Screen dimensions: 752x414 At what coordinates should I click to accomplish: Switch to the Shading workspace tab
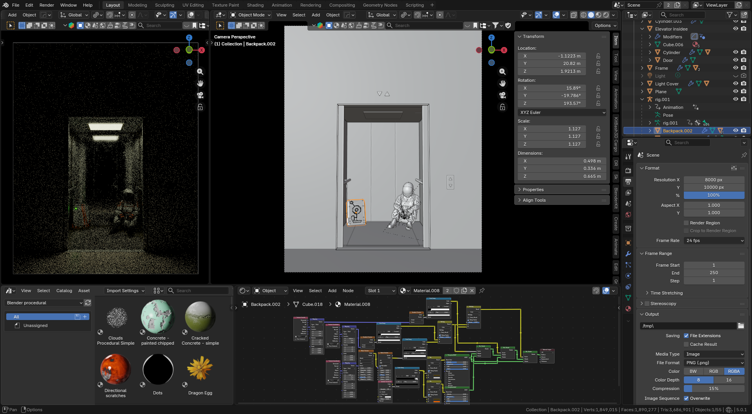(255, 5)
